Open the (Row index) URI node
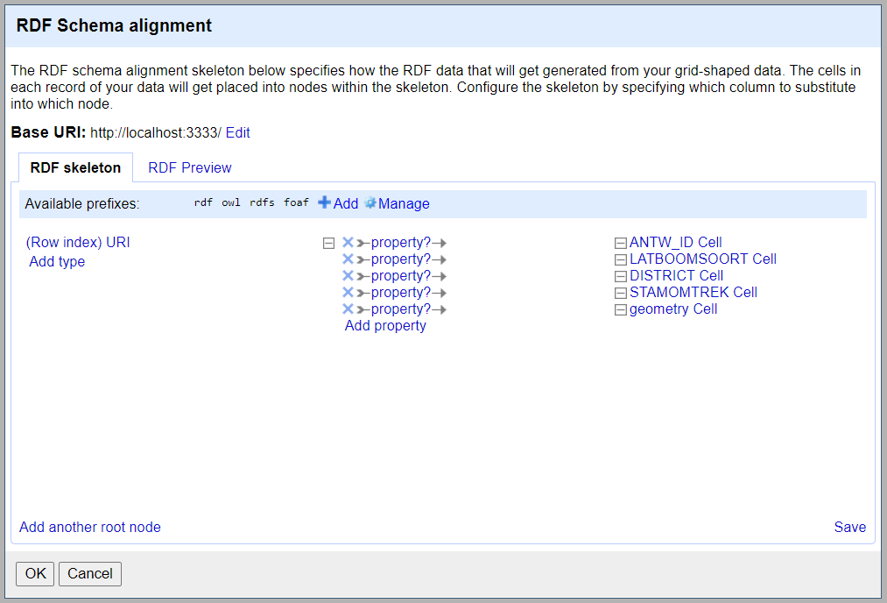Image resolution: width=887 pixels, height=603 pixels. tap(78, 243)
